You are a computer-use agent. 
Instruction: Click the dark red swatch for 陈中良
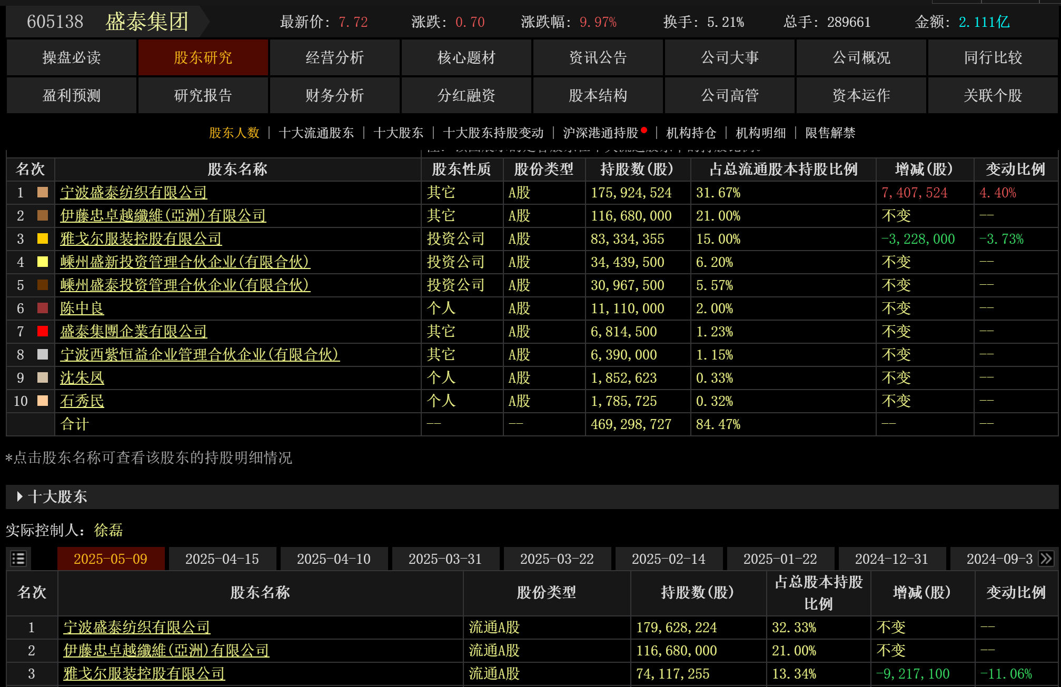43,308
